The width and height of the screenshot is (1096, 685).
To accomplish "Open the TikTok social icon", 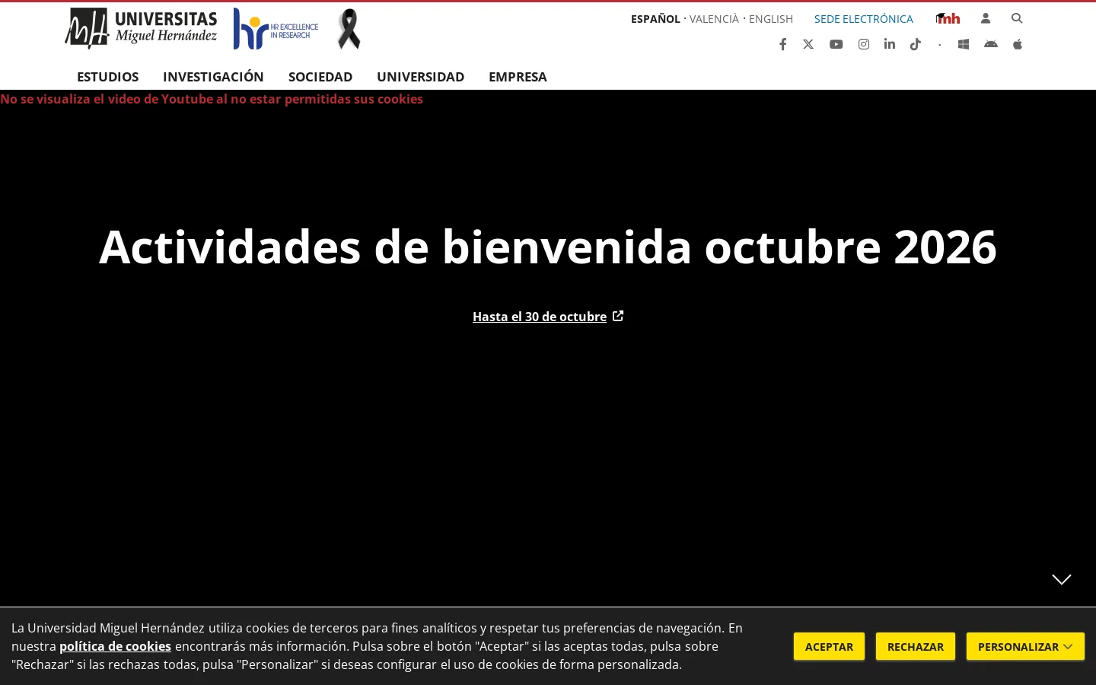I will [x=916, y=44].
